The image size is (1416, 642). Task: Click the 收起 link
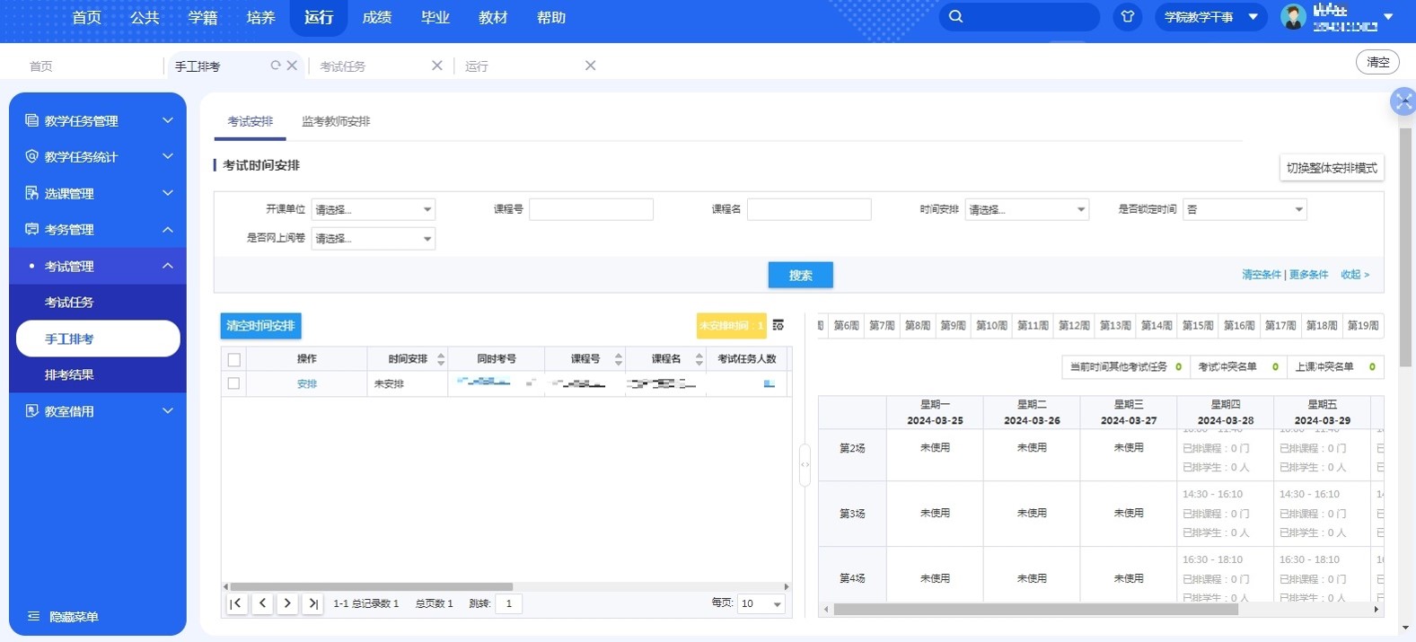[x=1355, y=275]
